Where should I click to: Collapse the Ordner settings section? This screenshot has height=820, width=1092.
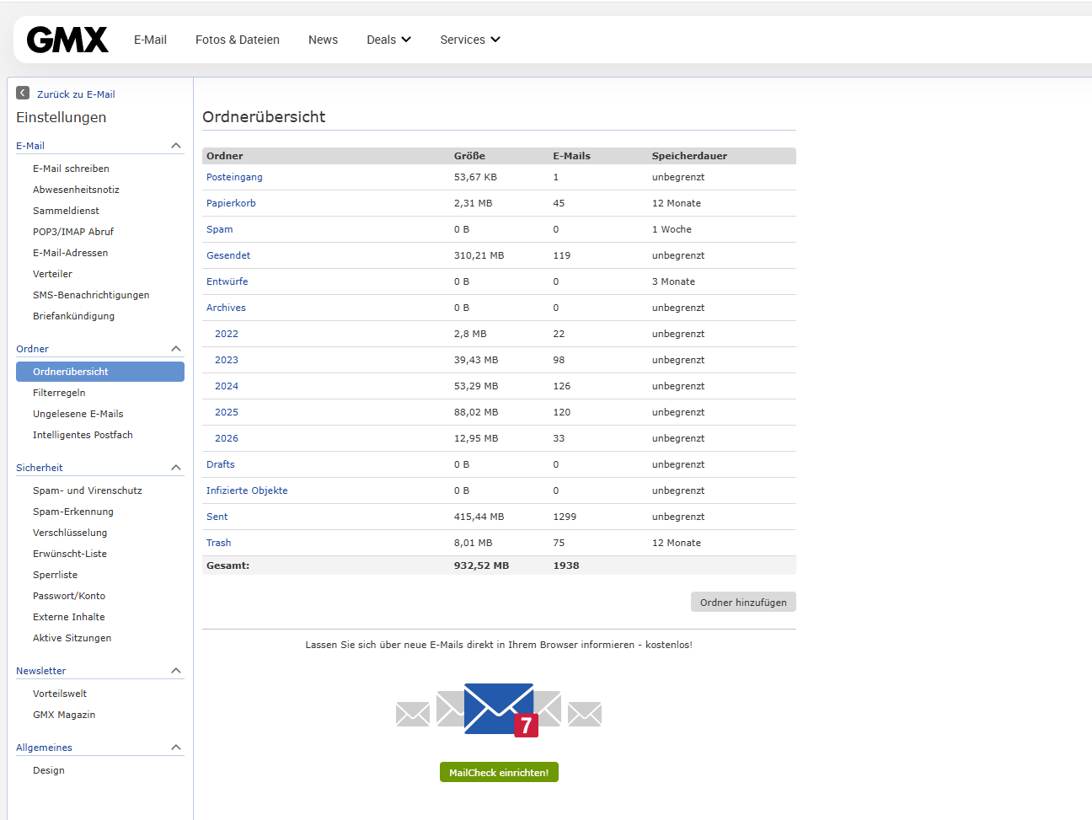coord(176,349)
